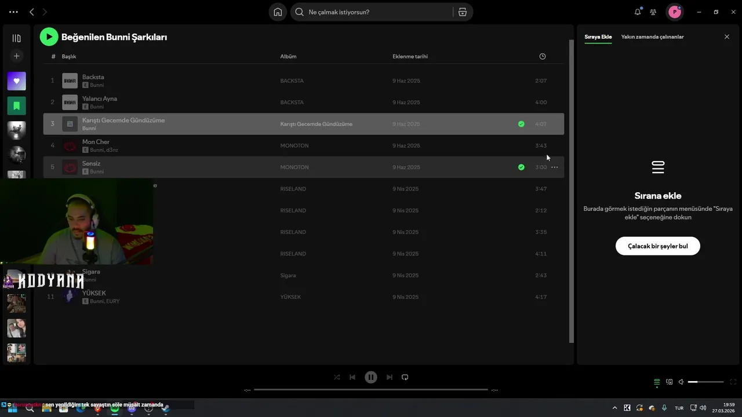Viewport: 742px width, 417px height.
Task: Click Mon Cher album cover thumbnail
Action: click(x=70, y=145)
